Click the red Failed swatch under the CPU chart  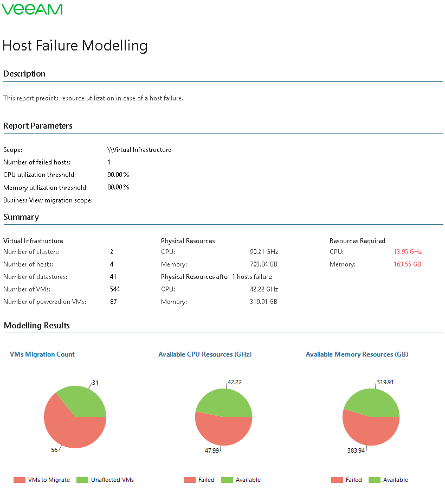click(190, 480)
